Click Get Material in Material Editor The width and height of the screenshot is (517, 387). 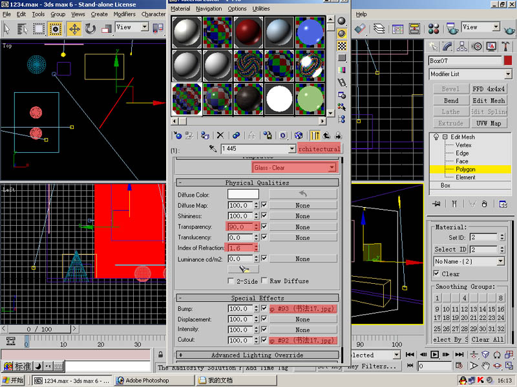177,135
